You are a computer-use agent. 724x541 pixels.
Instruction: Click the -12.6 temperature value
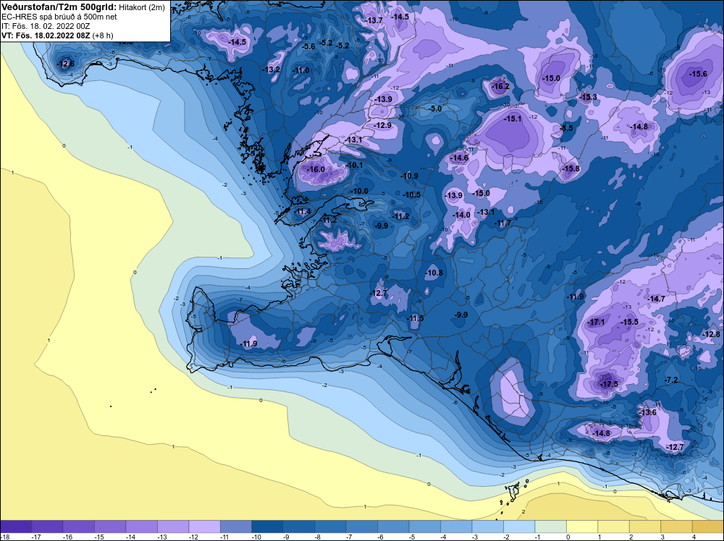pyautogui.click(x=65, y=64)
